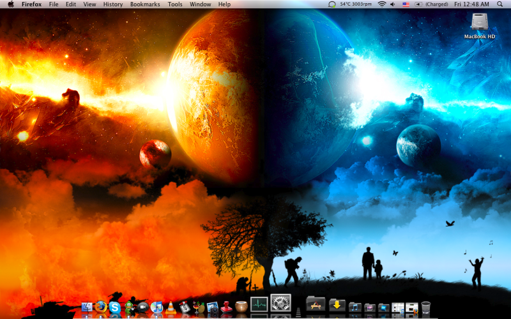Screen dimensions: 511x319
Task: Open Preview from the Dock
Action: coord(213,307)
